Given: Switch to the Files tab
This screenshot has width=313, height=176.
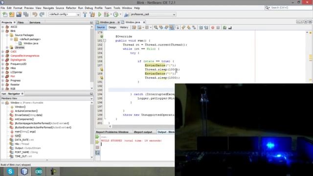Looking at the screenshot, I should pos(21,22).
